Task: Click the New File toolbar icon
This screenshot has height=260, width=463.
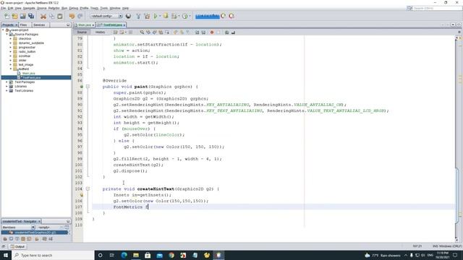Action: coord(7,16)
